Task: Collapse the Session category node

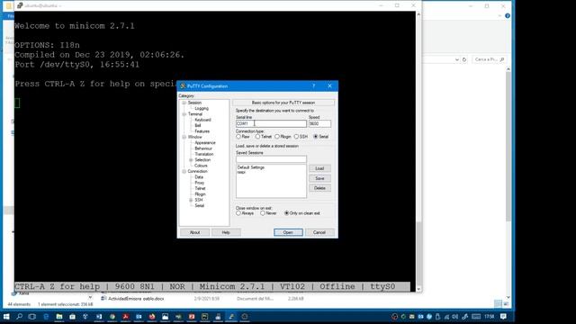Action: click(184, 103)
